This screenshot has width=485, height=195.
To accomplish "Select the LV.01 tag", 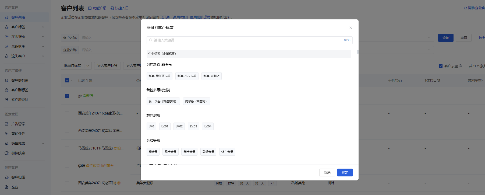I will (x=165, y=126).
